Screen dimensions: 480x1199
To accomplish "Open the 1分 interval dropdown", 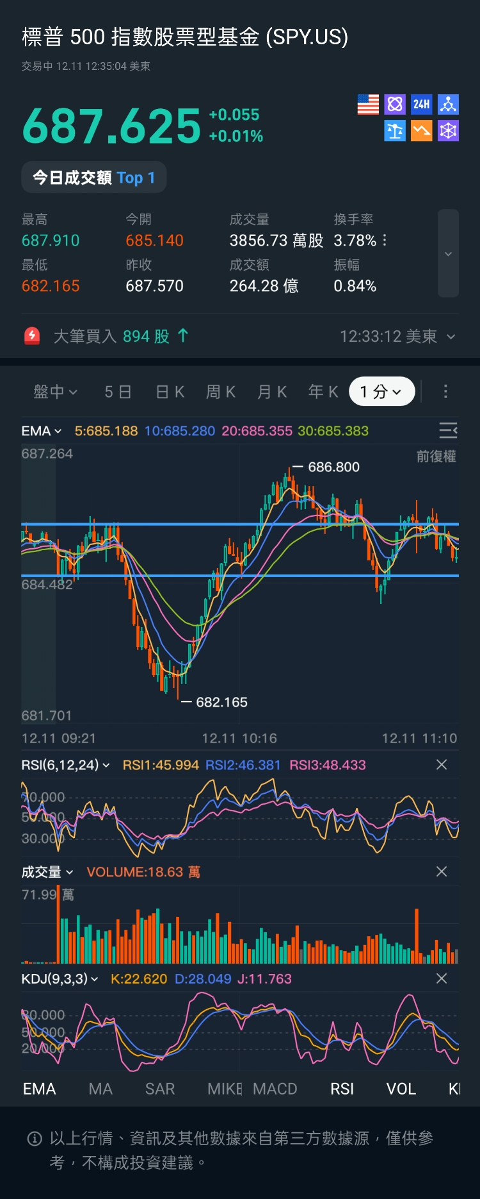I will 381,392.
